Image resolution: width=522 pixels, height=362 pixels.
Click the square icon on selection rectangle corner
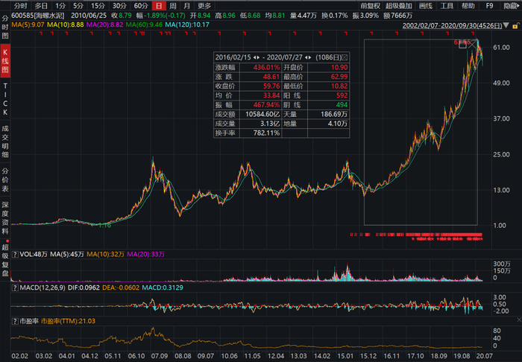click(x=462, y=45)
